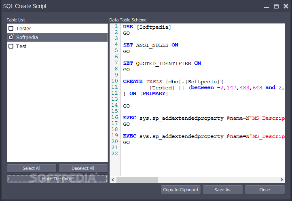This screenshot has height=201, width=292.
Task: Click the Table List label
Action: click(x=16, y=20)
